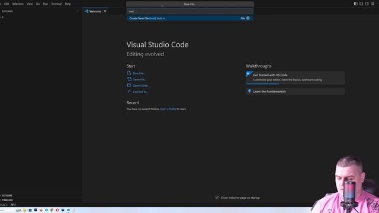Focus the New File name input field
This screenshot has width=379, height=213.
coord(190,11)
